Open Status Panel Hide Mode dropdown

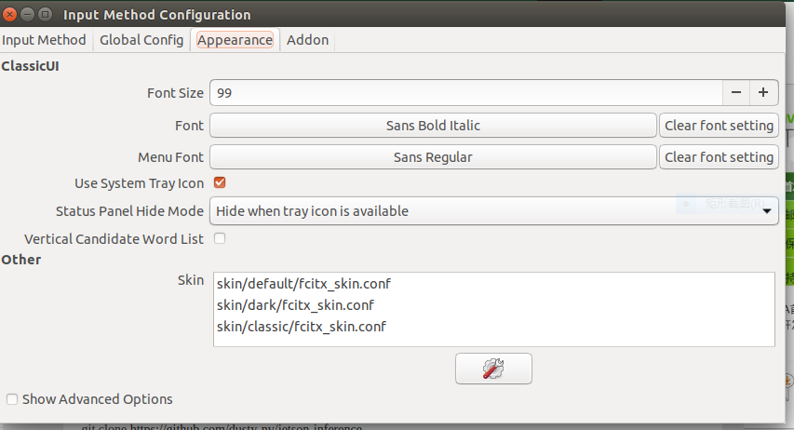pos(493,210)
